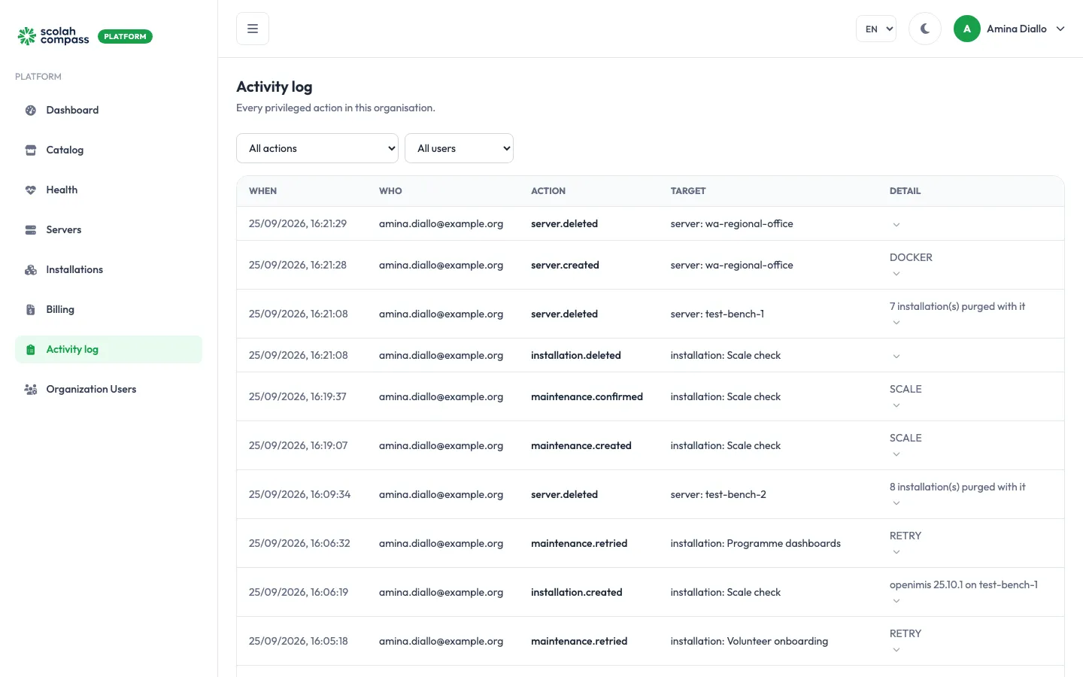Expand SCALE detail chevron of maintenance.confirmed row
The height and width of the screenshot is (677, 1083).
click(x=896, y=405)
